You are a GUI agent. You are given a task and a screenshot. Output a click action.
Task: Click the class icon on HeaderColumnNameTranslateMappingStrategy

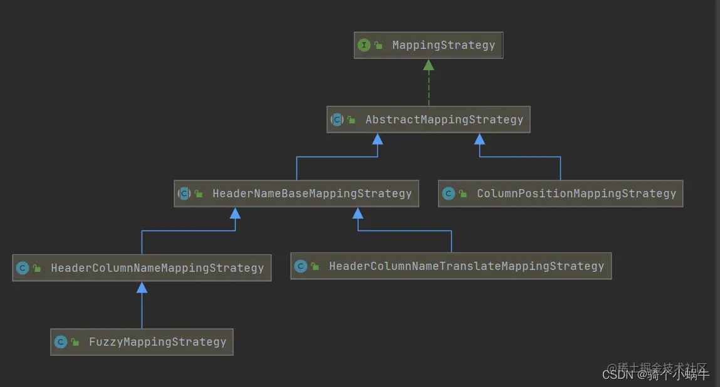[301, 266]
